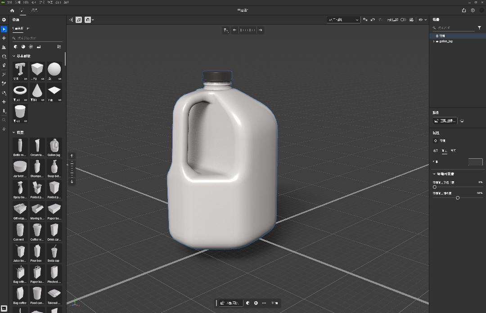Click the image button in Actions section

[x=445, y=121]
